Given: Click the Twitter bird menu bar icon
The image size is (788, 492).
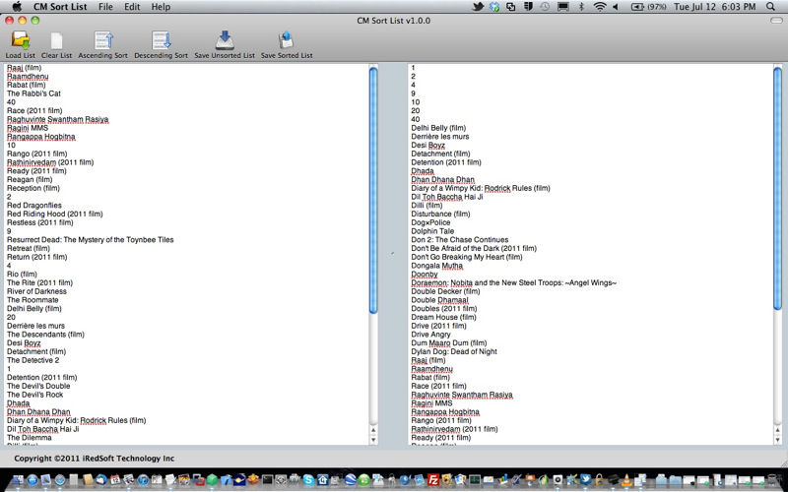Looking at the screenshot, I should point(478,7).
